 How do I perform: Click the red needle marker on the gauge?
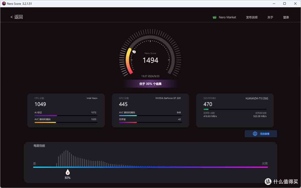pyautogui.click(x=134, y=52)
